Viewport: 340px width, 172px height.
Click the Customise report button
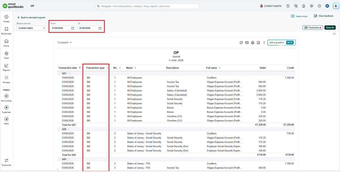click(x=313, y=27)
